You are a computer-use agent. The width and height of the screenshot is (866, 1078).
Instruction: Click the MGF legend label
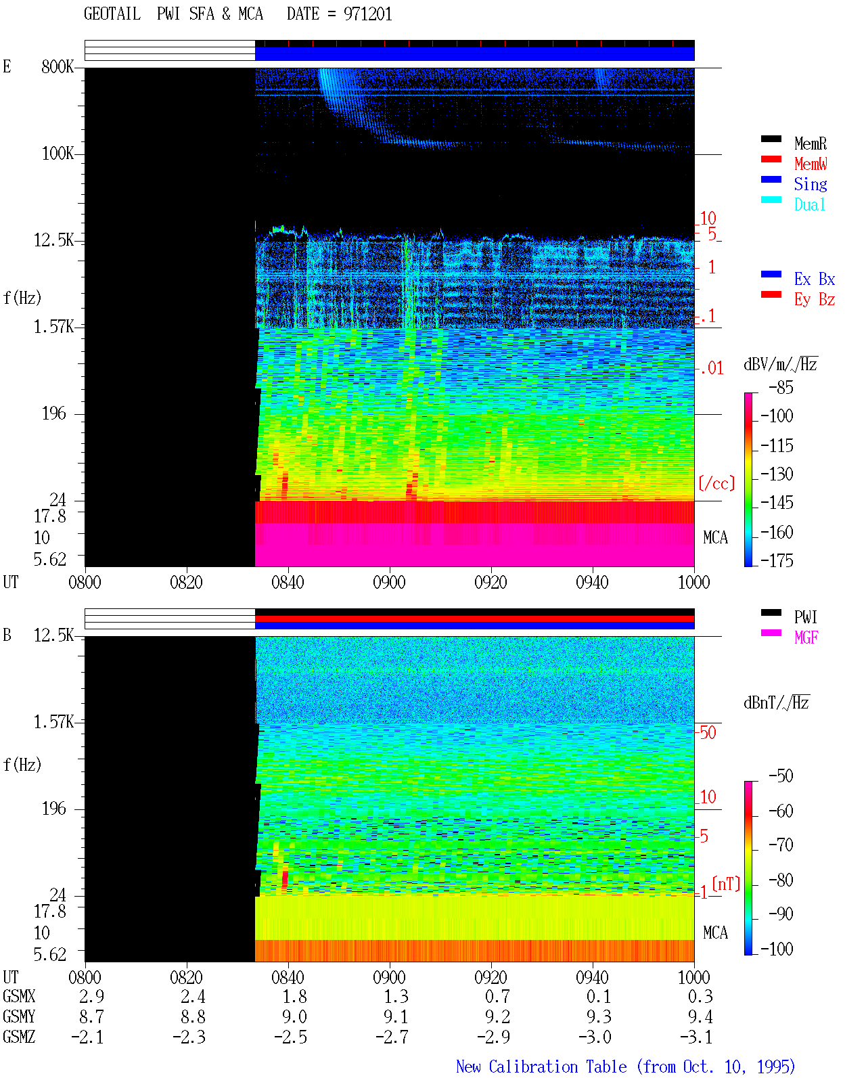[x=806, y=637]
